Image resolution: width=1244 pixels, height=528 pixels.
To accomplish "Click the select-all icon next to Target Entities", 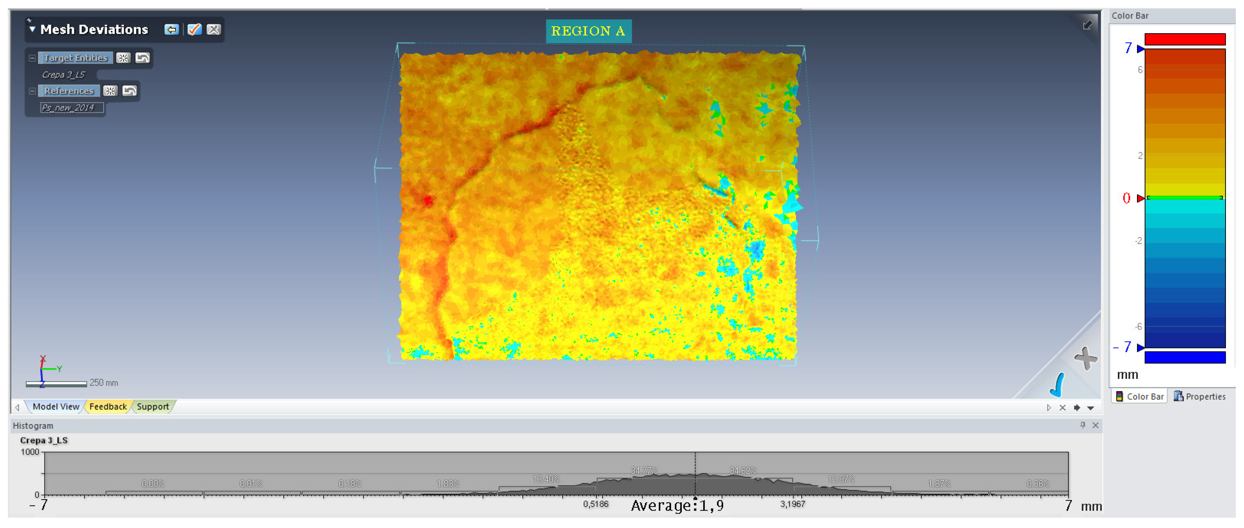I will [x=124, y=58].
